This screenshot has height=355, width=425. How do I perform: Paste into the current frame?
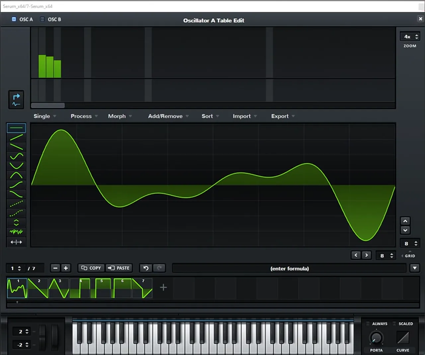pyautogui.click(x=119, y=268)
